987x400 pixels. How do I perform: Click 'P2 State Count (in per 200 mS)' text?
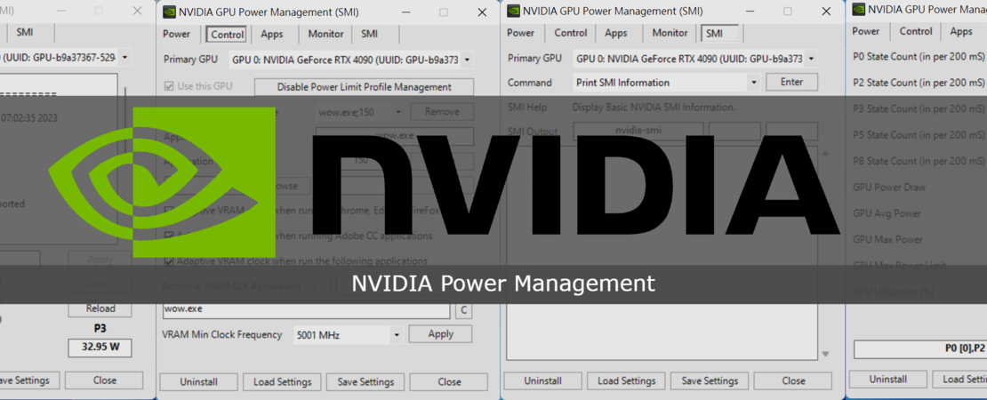point(919,83)
